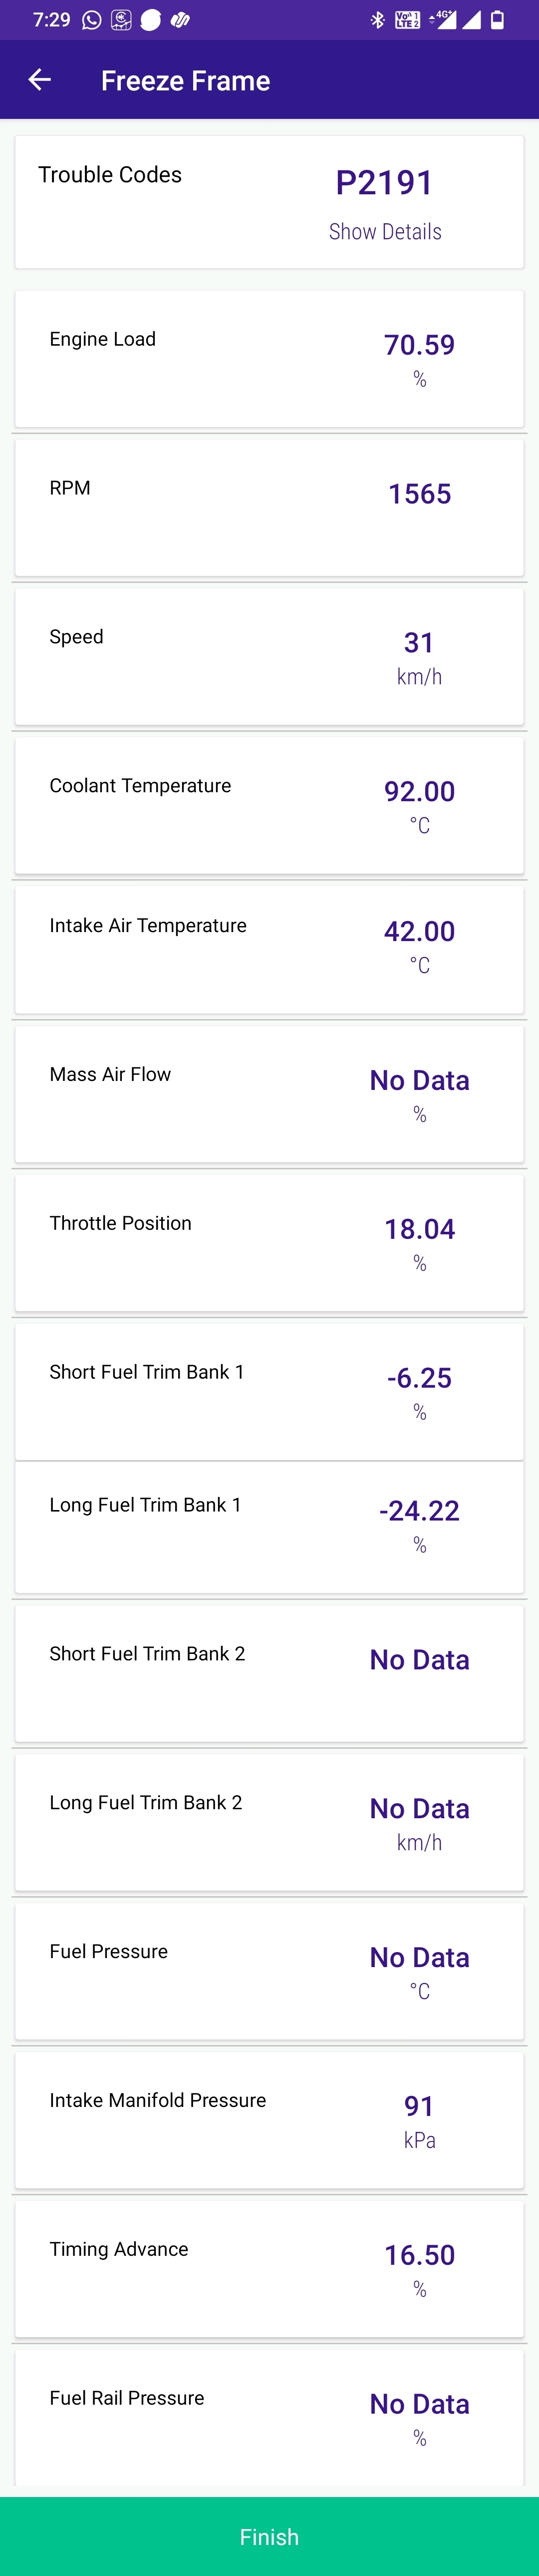This screenshot has width=539, height=2576.
Task: Tap the Timing Advance card
Action: click(269, 2268)
